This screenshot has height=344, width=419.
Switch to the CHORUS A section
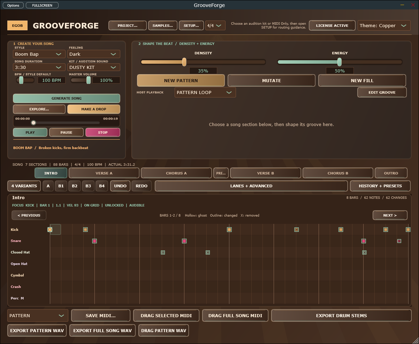[x=176, y=173]
